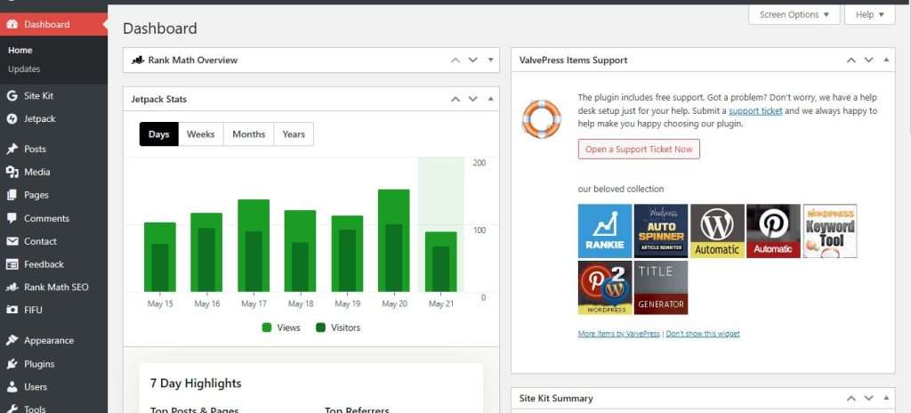The image size is (911, 413).
Task: Toggle the Views legend swatch
Action: click(267, 328)
